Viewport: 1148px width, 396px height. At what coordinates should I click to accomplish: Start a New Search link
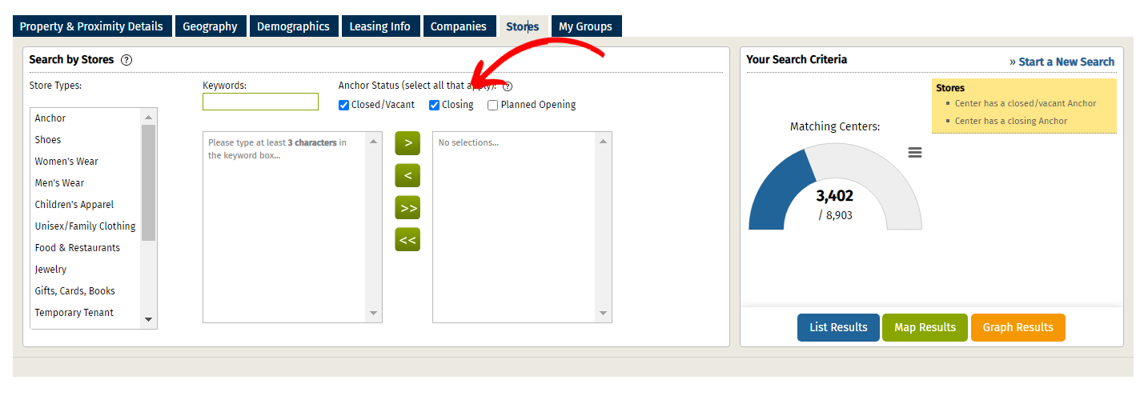tap(1066, 62)
